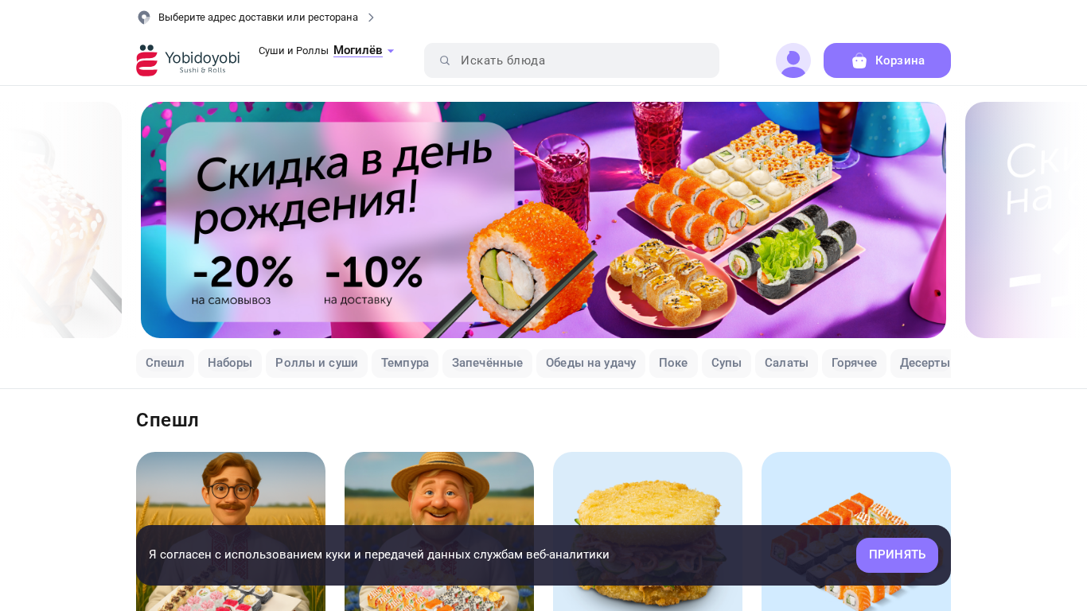Switch to the Наборы category tab
This screenshot has height=611, width=1087.
230,363
